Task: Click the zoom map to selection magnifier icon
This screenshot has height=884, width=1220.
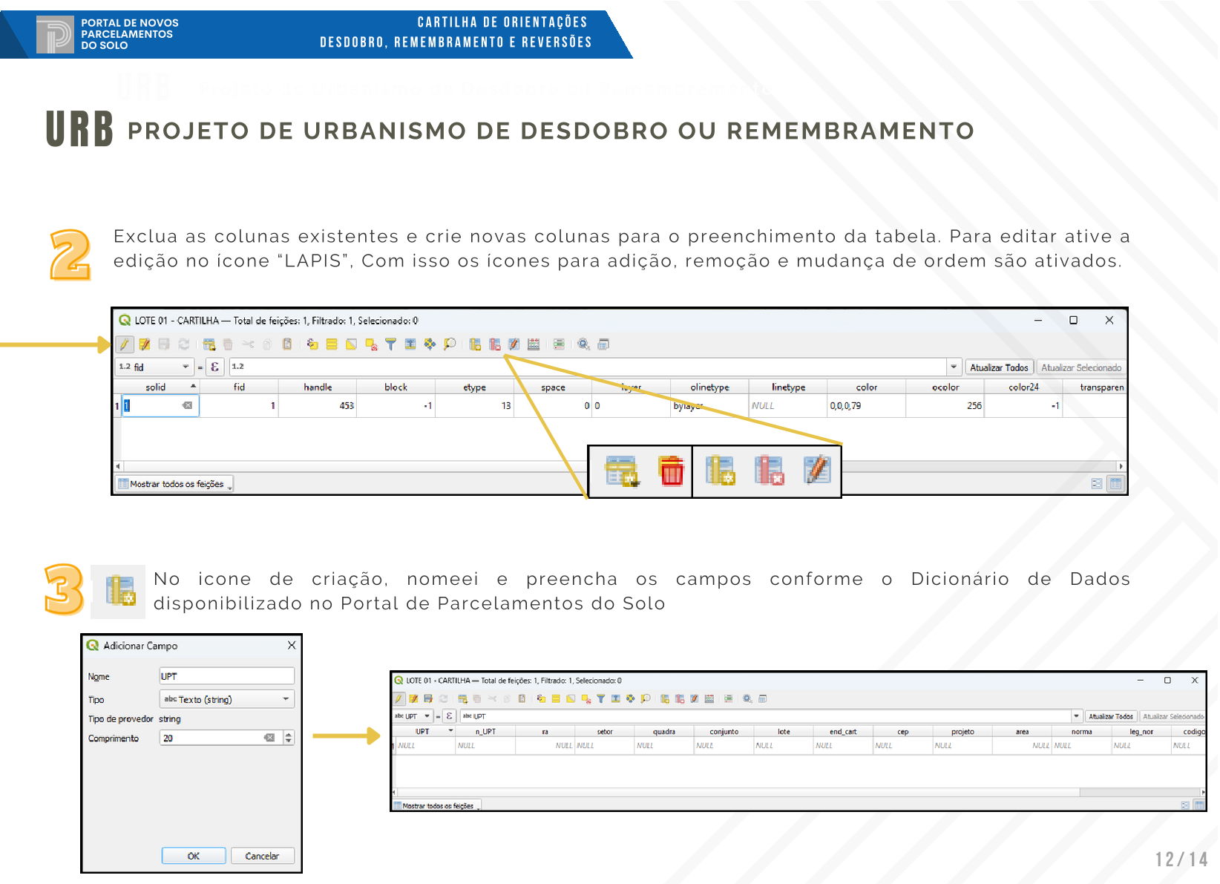Action: (450, 344)
